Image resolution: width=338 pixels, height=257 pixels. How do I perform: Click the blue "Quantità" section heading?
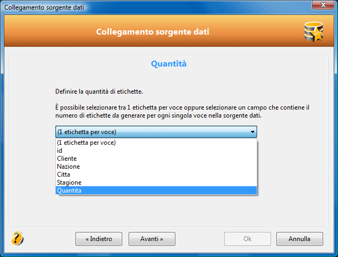pyautogui.click(x=168, y=64)
